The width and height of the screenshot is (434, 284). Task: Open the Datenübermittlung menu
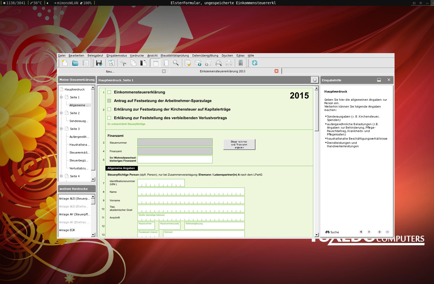coord(205,55)
